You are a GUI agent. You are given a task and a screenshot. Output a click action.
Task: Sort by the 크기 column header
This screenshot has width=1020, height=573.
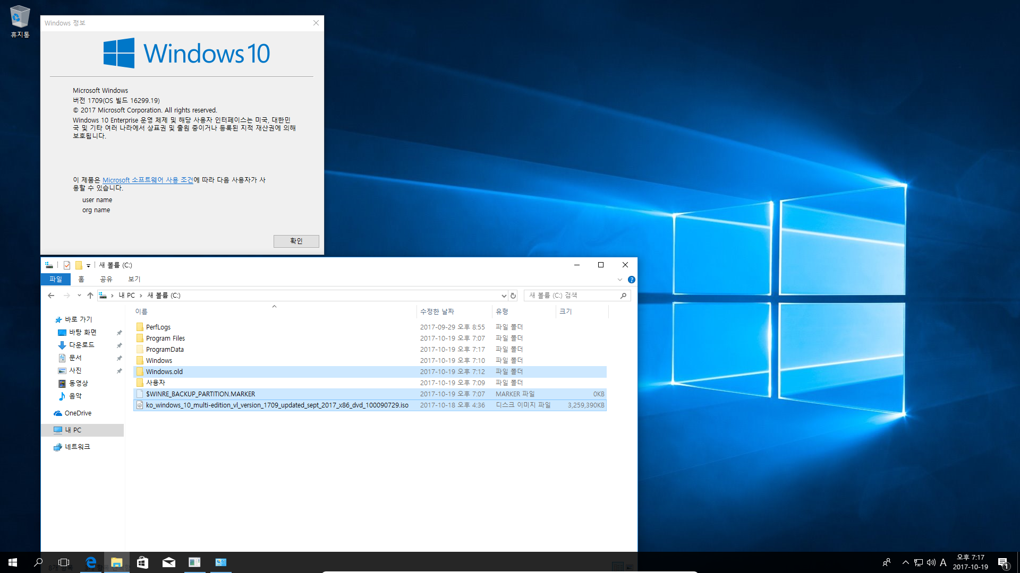582,311
